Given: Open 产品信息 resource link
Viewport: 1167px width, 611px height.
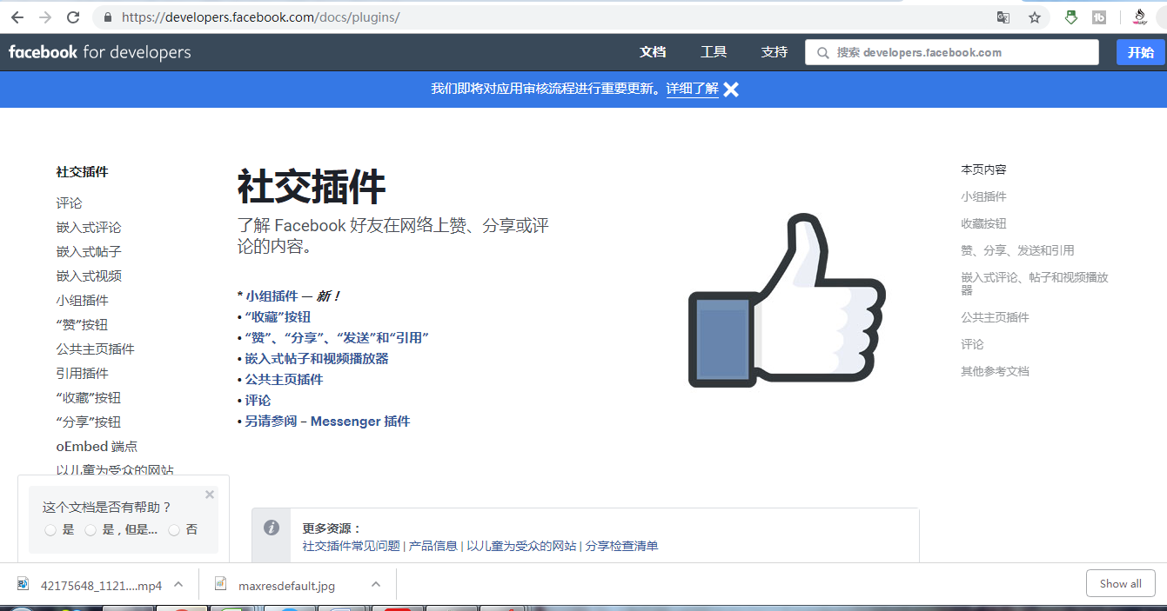Looking at the screenshot, I should point(433,546).
